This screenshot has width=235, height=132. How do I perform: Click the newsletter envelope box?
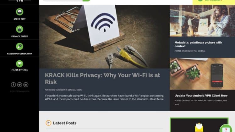pyautogui.click(x=199, y=125)
